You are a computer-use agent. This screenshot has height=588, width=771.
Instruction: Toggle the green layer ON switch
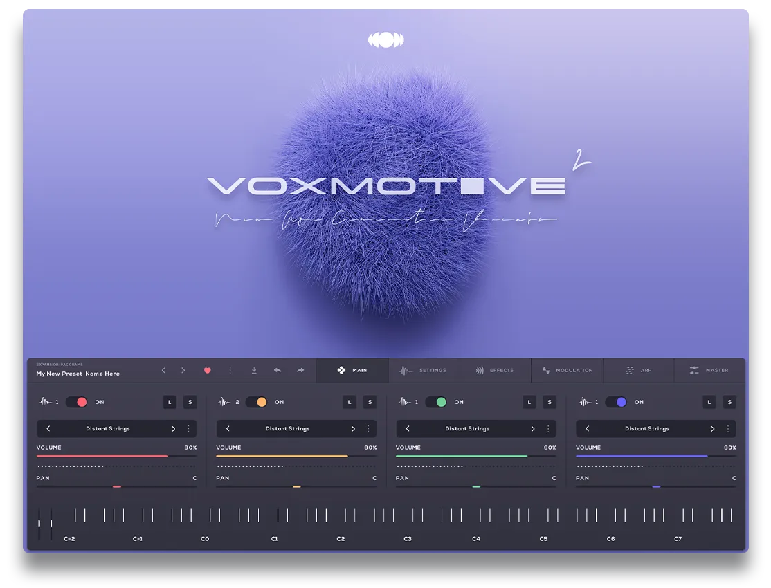436,402
